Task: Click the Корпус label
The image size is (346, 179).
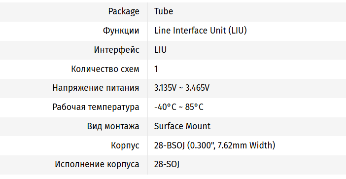Action: (x=125, y=145)
